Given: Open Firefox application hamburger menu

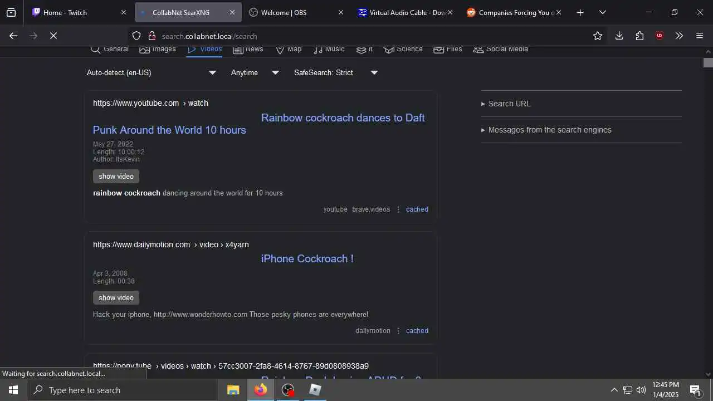Looking at the screenshot, I should [700, 36].
